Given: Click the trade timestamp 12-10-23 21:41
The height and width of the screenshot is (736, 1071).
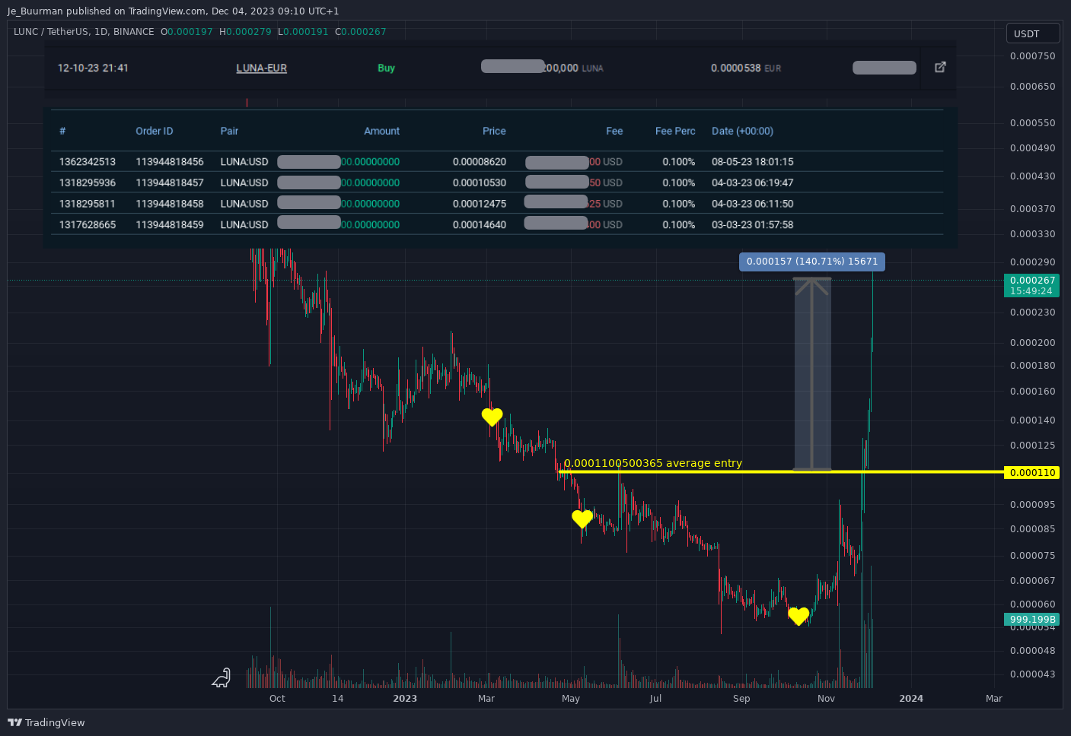Looking at the screenshot, I should coord(93,68).
